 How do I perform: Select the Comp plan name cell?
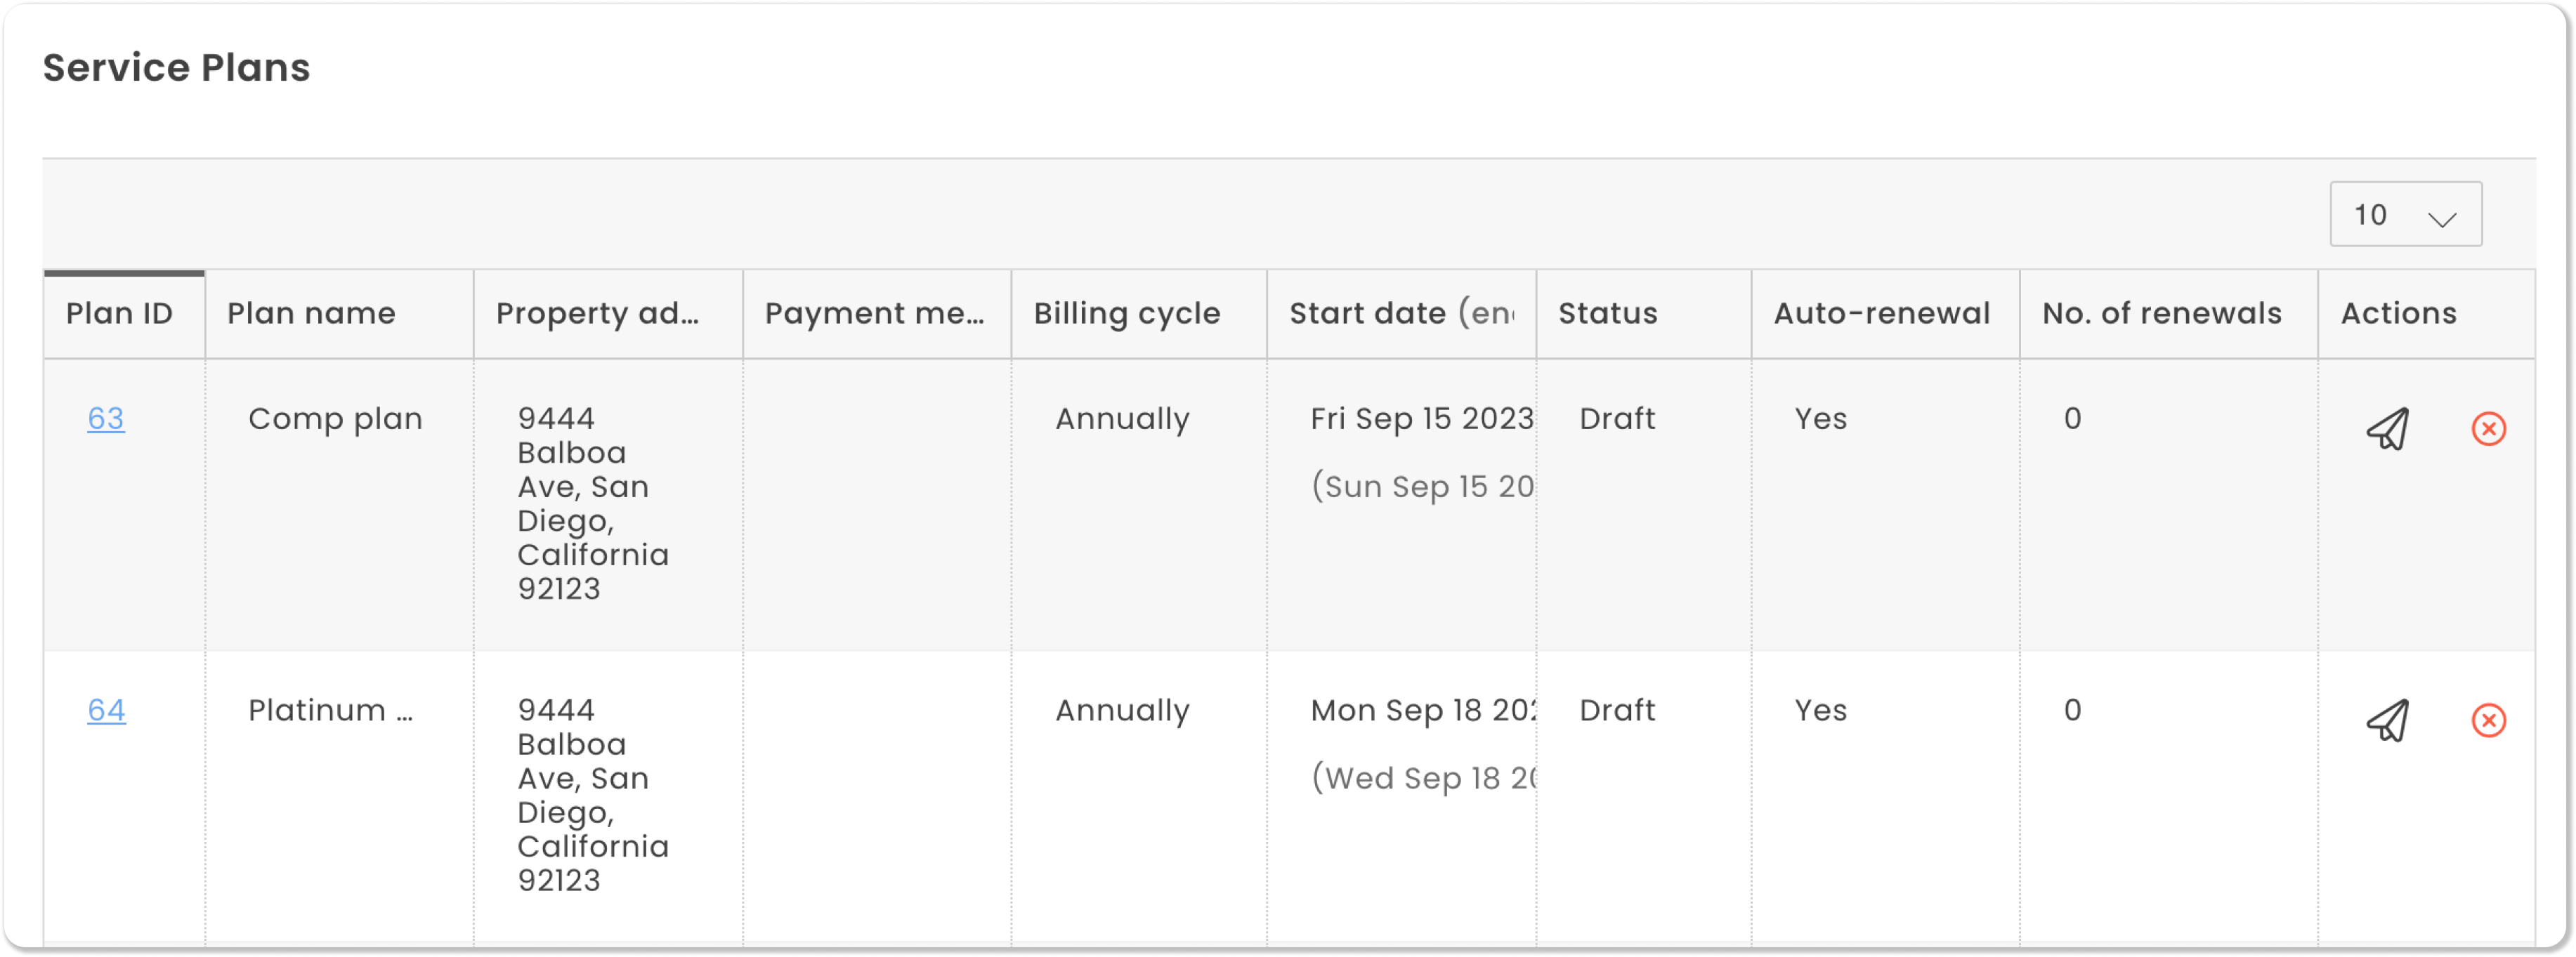pyautogui.click(x=335, y=419)
